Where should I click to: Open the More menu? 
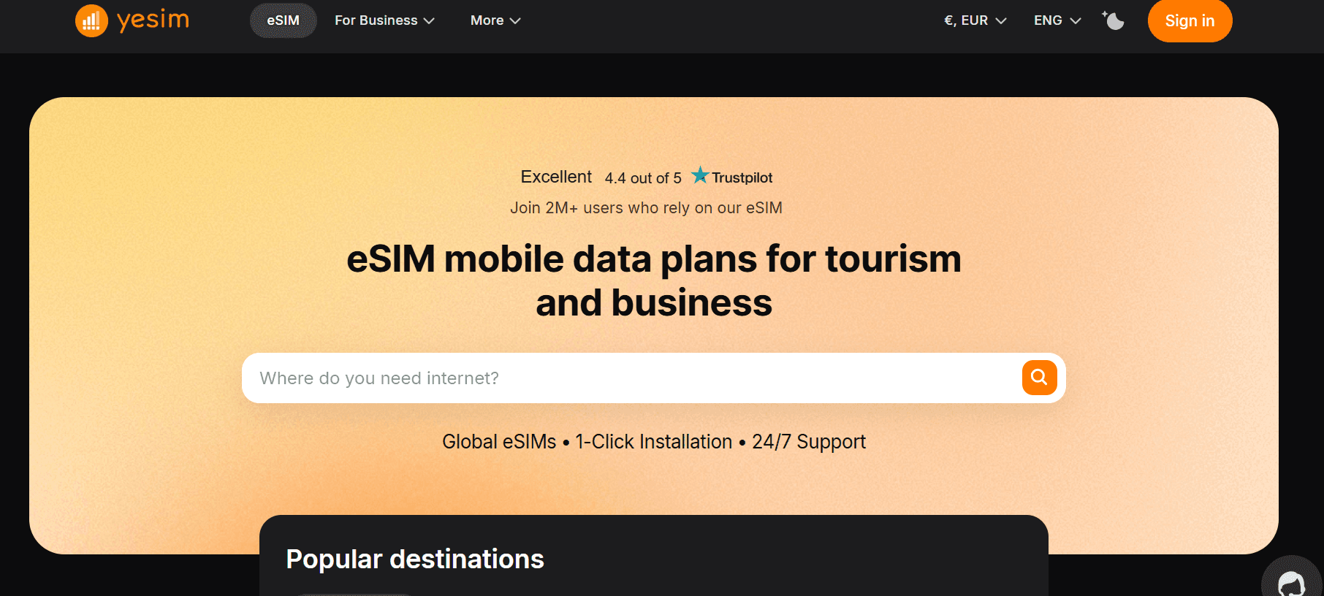tap(487, 20)
